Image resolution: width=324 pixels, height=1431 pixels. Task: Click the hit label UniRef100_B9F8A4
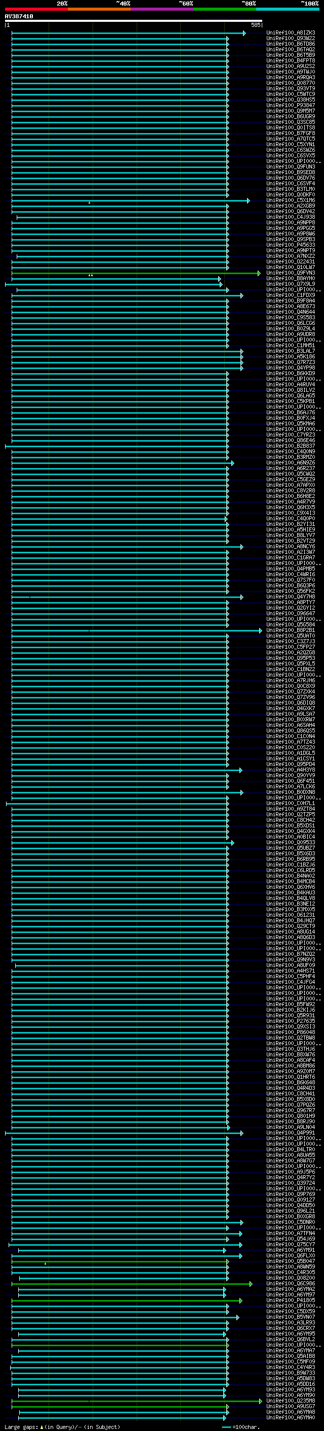tap(291, 301)
